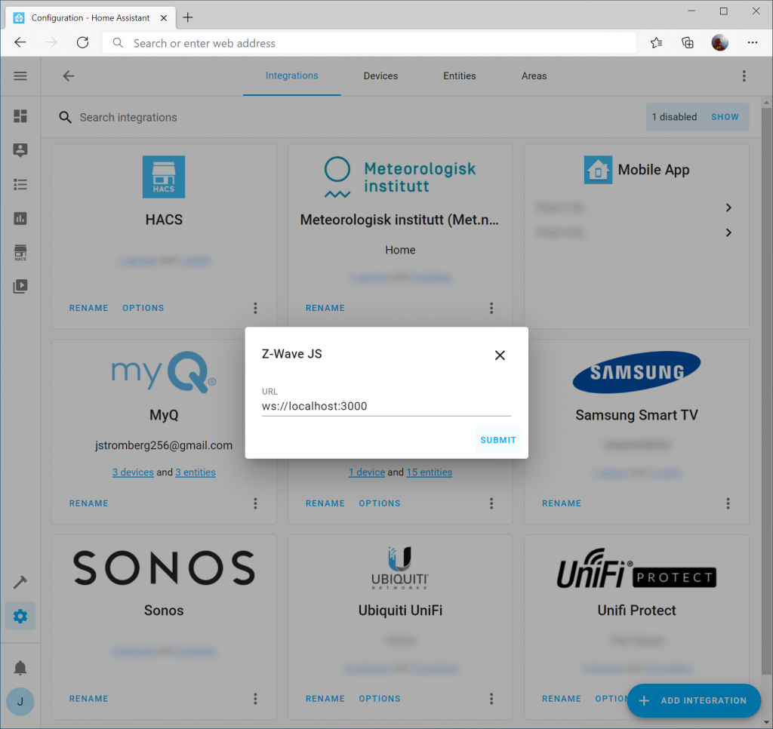
Task: Close the Z-Wave JS dialog
Action: pyautogui.click(x=500, y=355)
